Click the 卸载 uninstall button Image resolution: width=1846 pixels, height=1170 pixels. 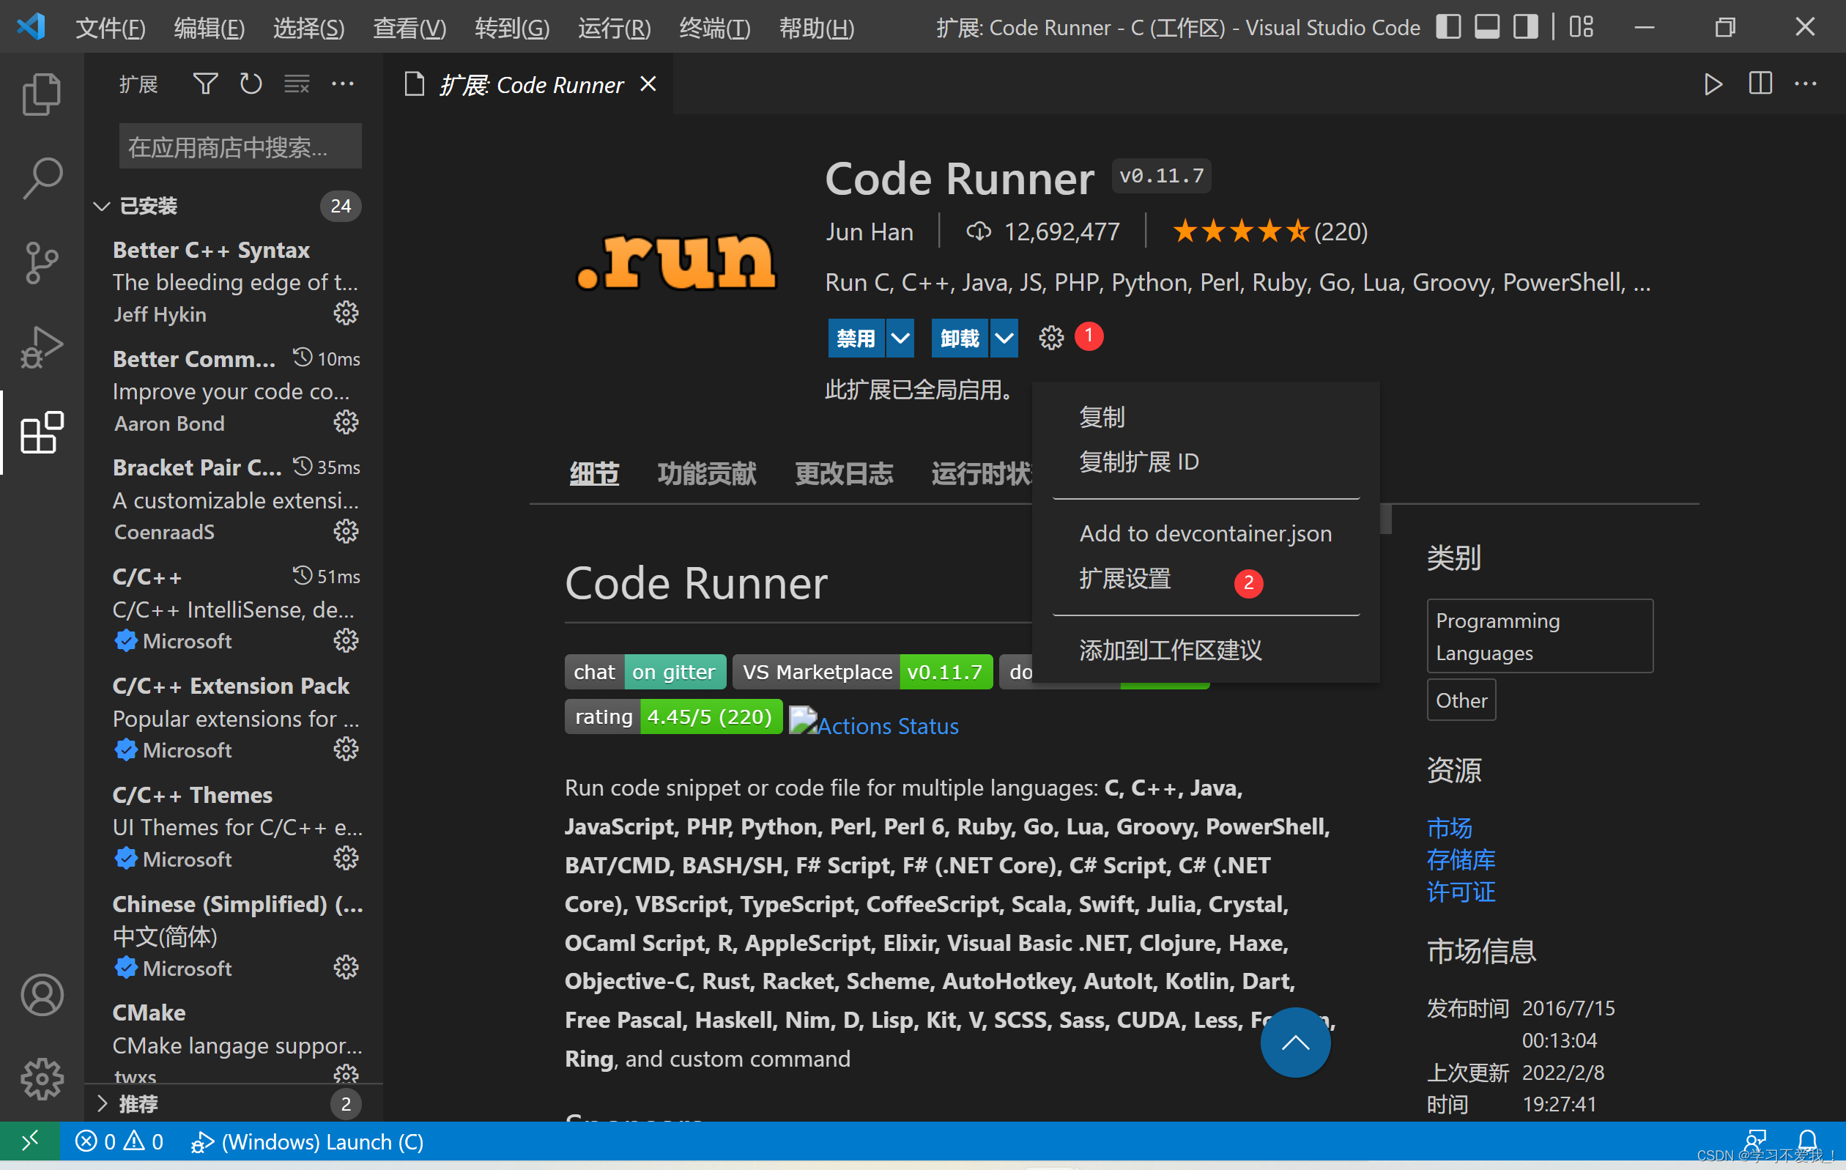point(959,338)
